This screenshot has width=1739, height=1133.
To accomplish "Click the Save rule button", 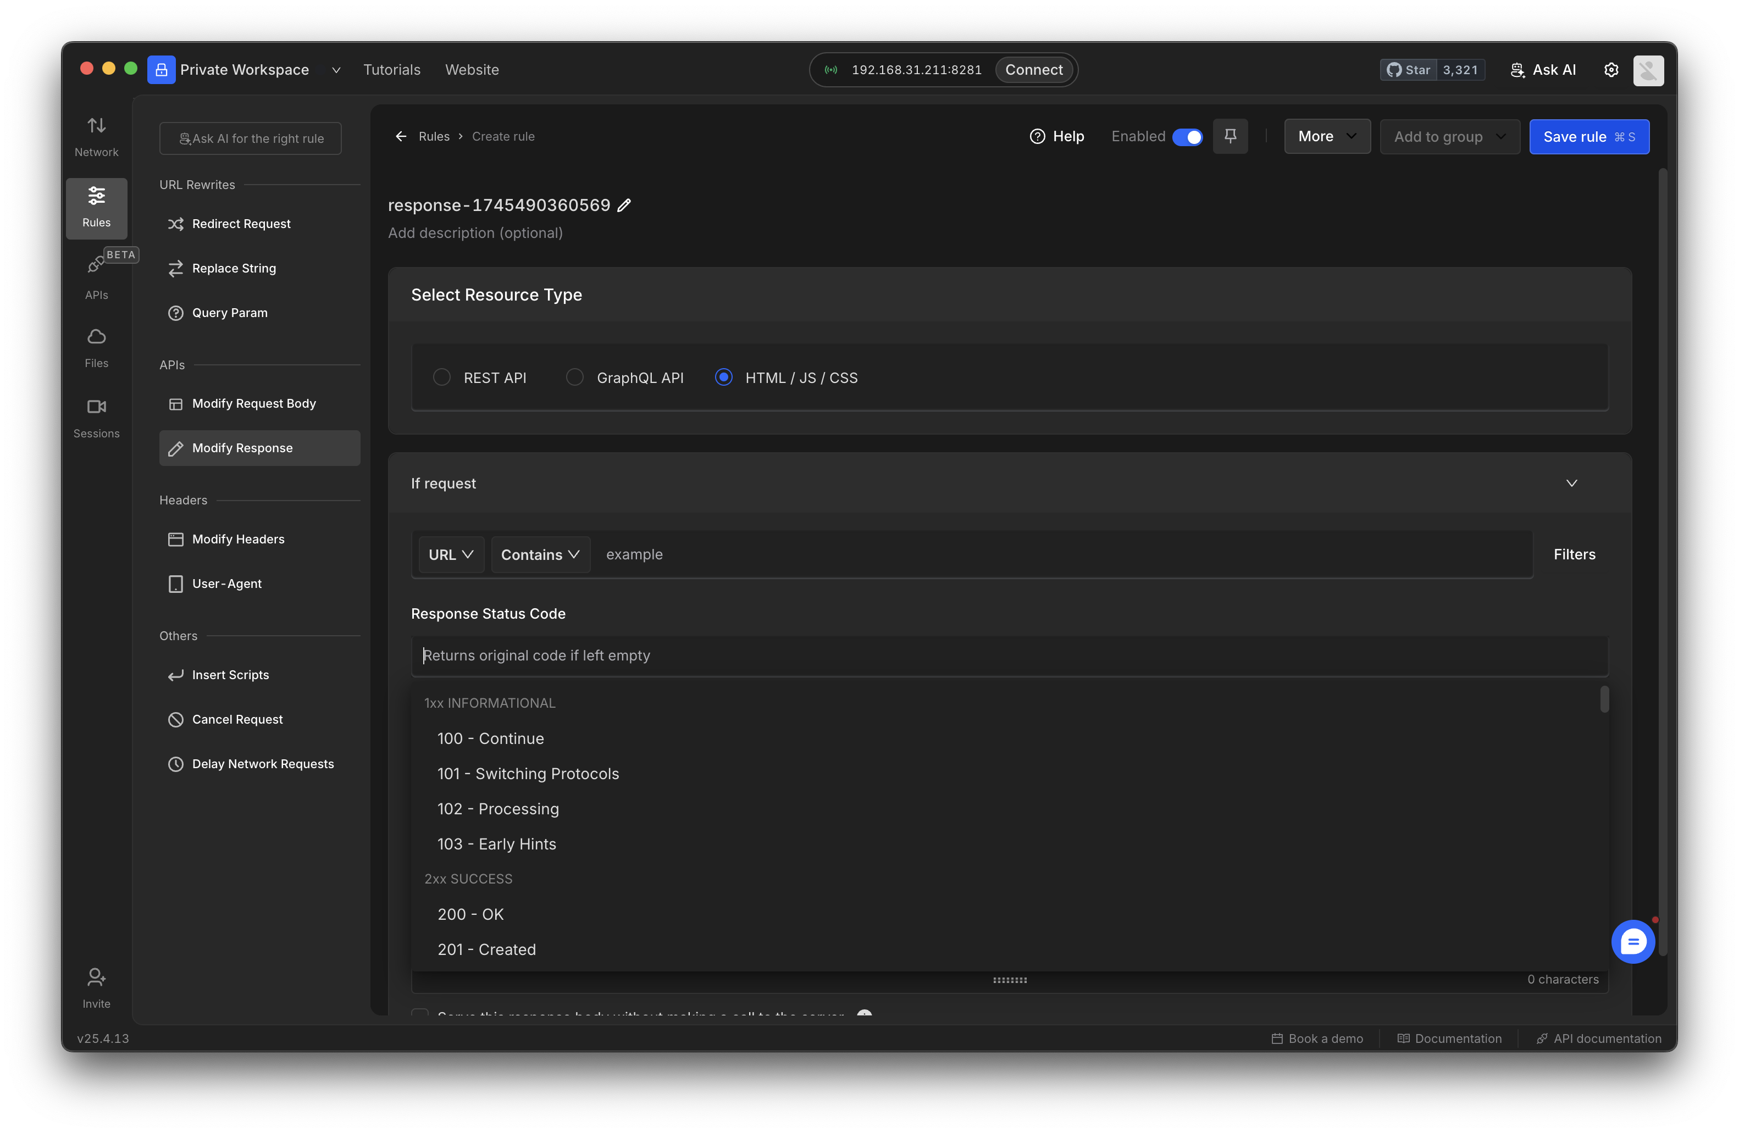I will click(1588, 137).
